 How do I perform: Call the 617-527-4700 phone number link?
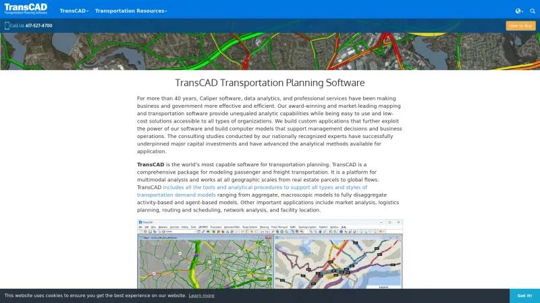(x=39, y=26)
